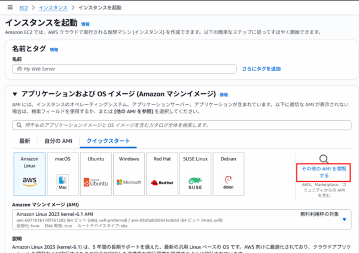Focus the instance name input field
The width and height of the screenshot is (359, 253).
pyautogui.click(x=124, y=69)
